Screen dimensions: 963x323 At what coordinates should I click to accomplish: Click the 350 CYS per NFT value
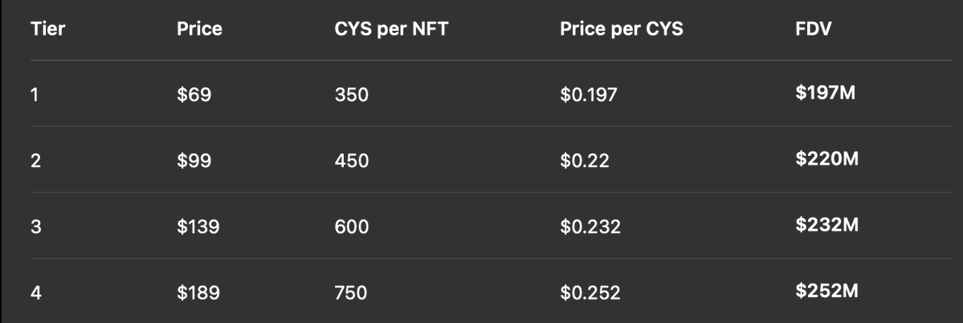[x=351, y=95]
